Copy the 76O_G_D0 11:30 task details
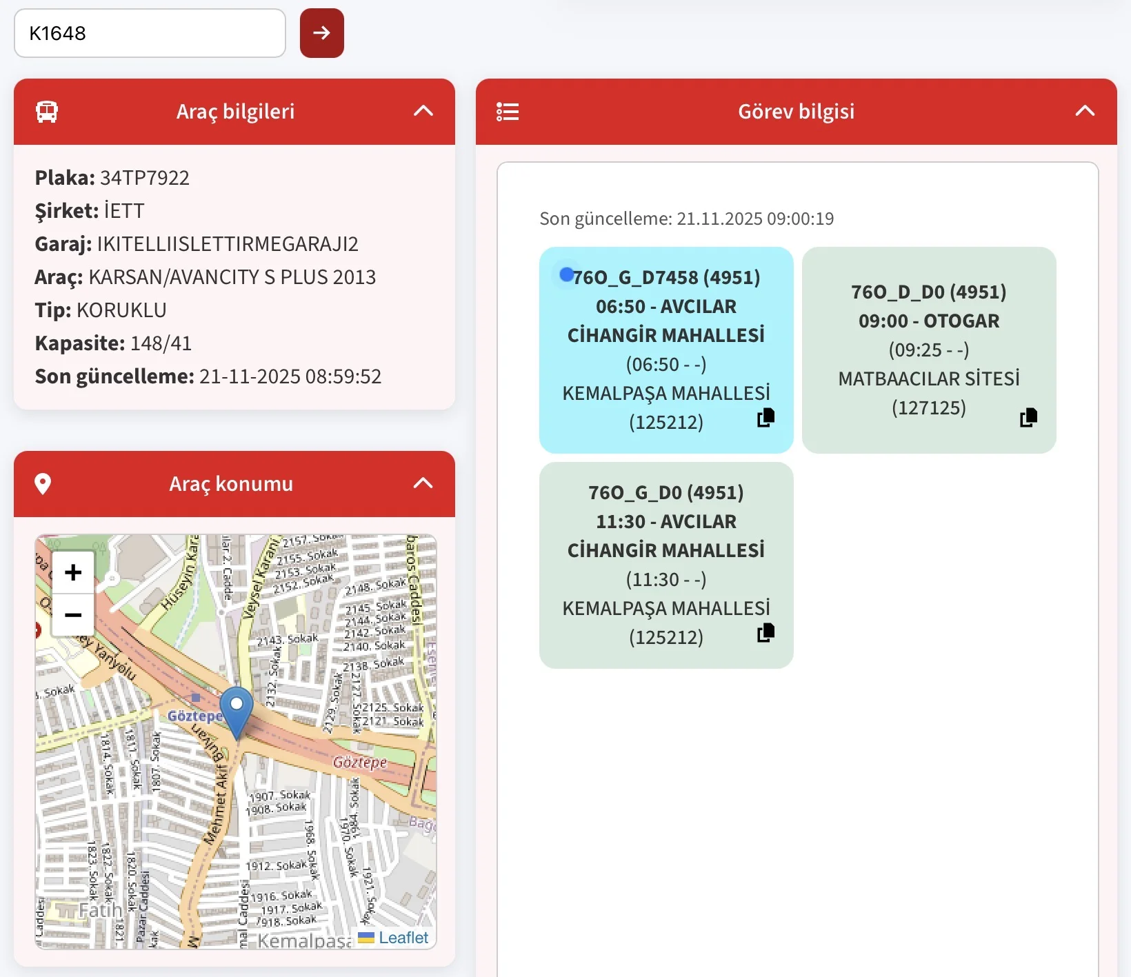 tap(765, 633)
